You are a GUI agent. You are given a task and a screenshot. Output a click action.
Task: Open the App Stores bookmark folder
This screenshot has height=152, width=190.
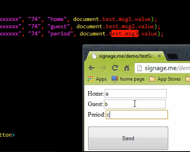coord(165,79)
